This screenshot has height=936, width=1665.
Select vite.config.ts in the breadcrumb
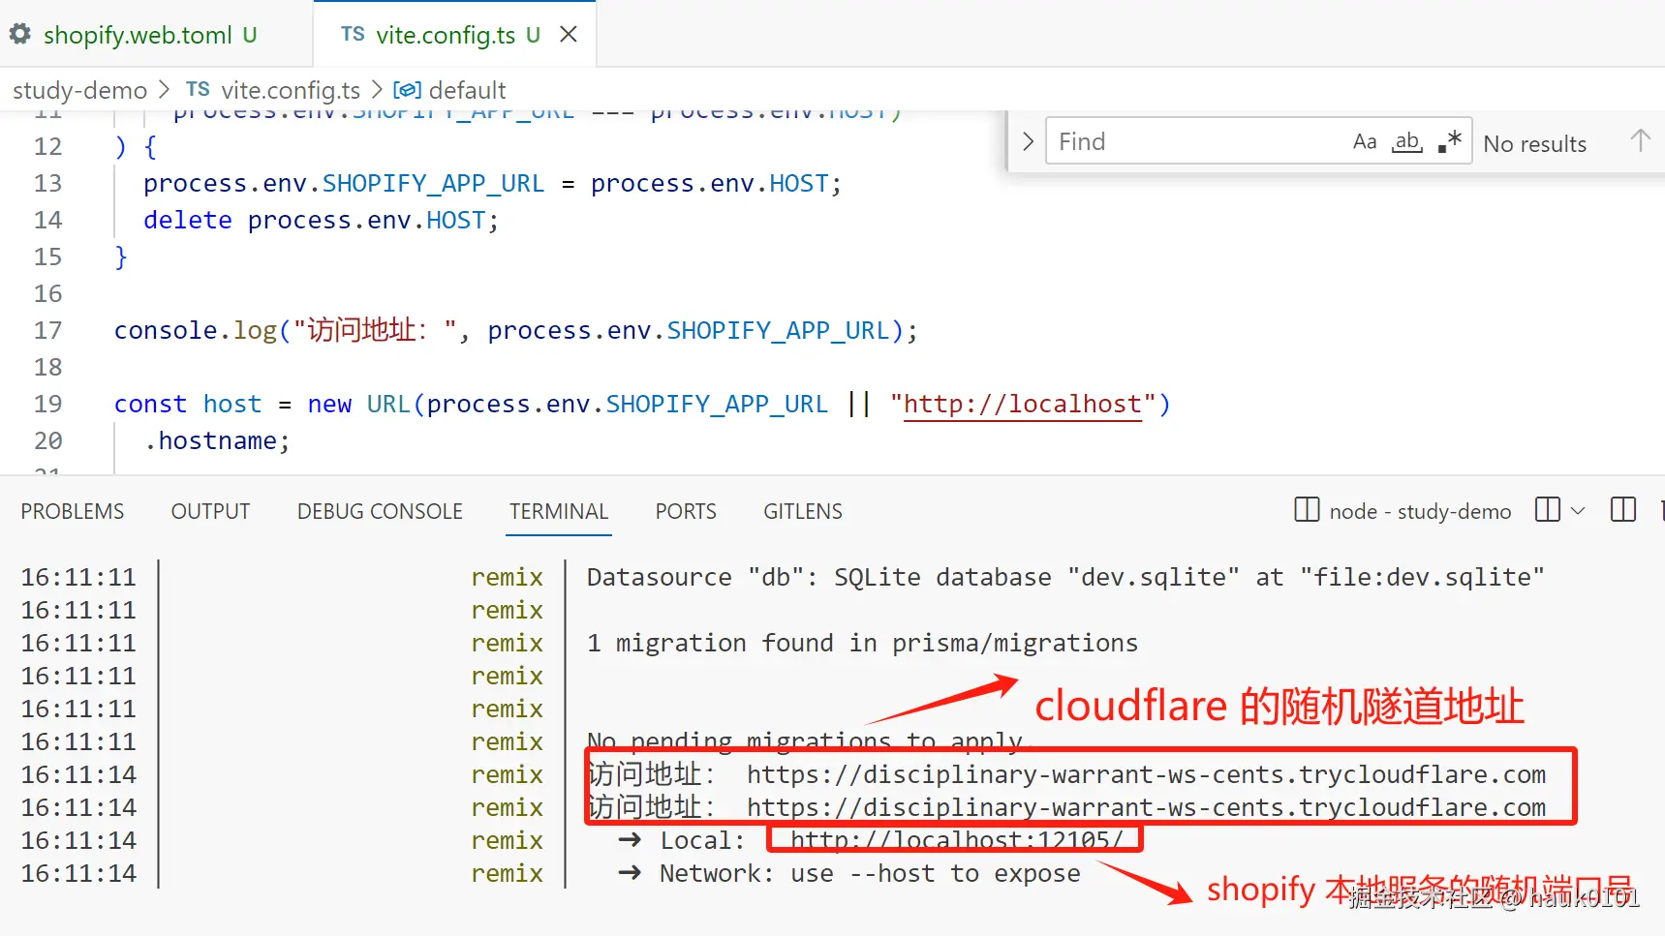[291, 90]
